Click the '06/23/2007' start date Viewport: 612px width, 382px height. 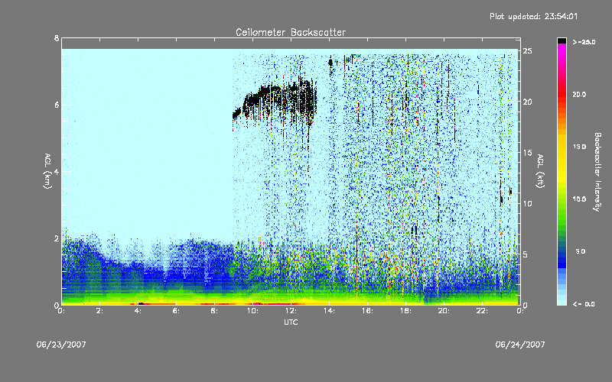(x=61, y=345)
